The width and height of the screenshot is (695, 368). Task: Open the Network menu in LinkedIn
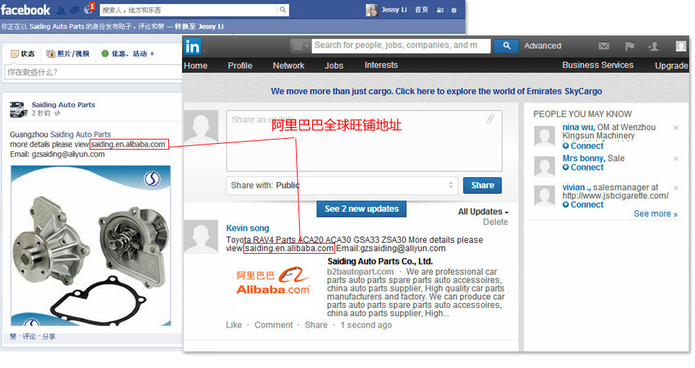(x=288, y=65)
